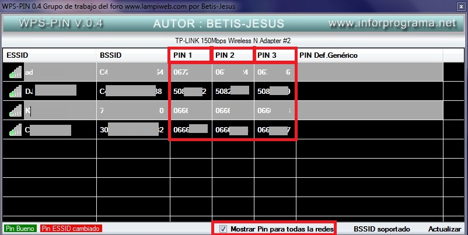
Task: Select the PIN 3 cell of the first network
Action: point(275,72)
